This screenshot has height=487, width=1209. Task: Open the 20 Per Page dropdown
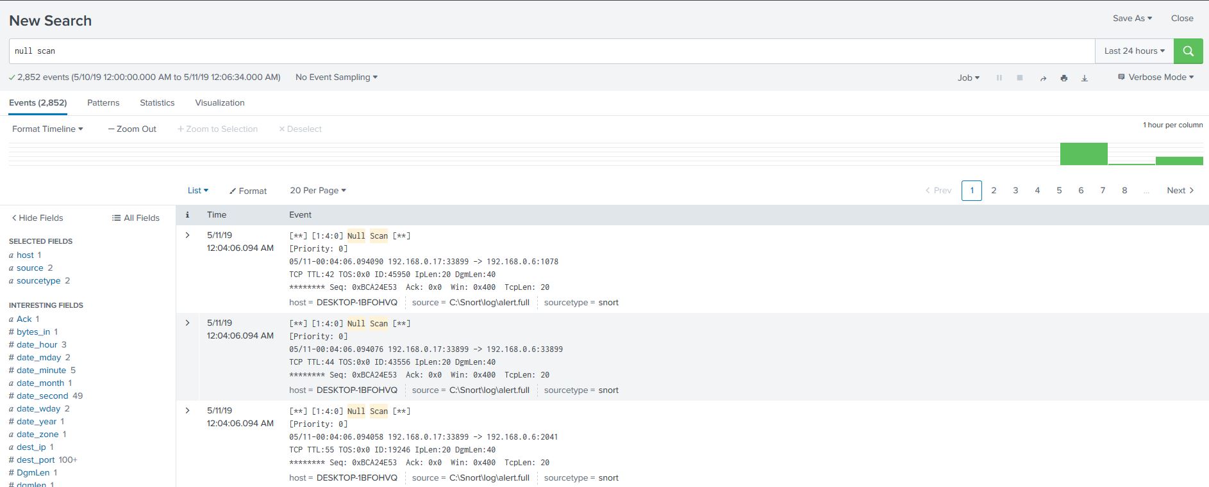click(317, 191)
